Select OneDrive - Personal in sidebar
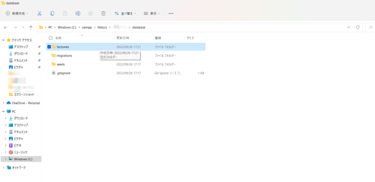This screenshot has height=182, width=375. tap(23, 103)
